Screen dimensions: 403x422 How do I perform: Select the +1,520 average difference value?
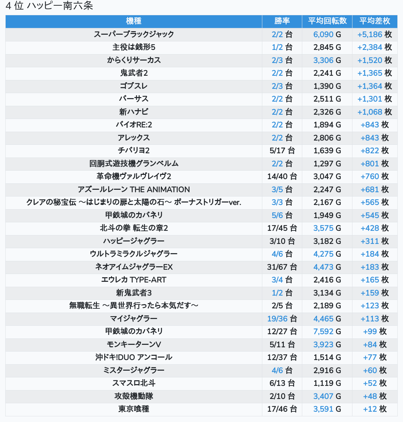pyautogui.click(x=370, y=61)
